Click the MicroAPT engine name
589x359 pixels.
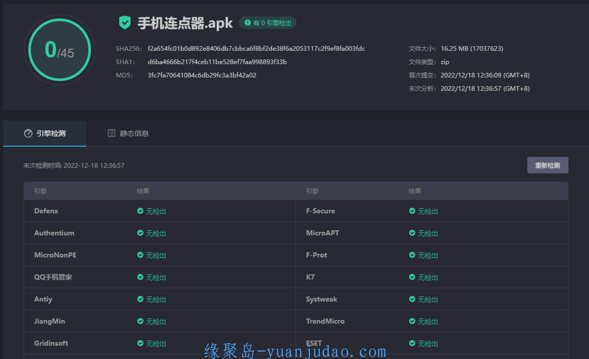323,233
